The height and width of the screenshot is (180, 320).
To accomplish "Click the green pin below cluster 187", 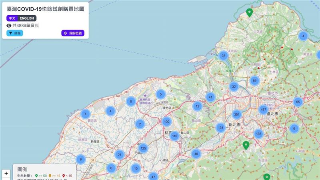I will [246, 145].
